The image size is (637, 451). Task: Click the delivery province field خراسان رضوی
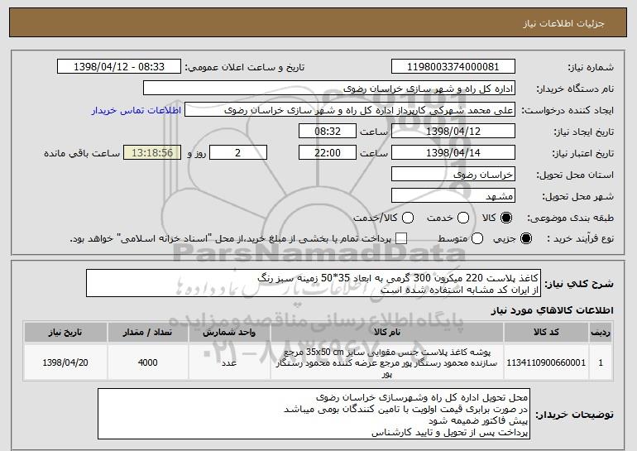(453, 175)
